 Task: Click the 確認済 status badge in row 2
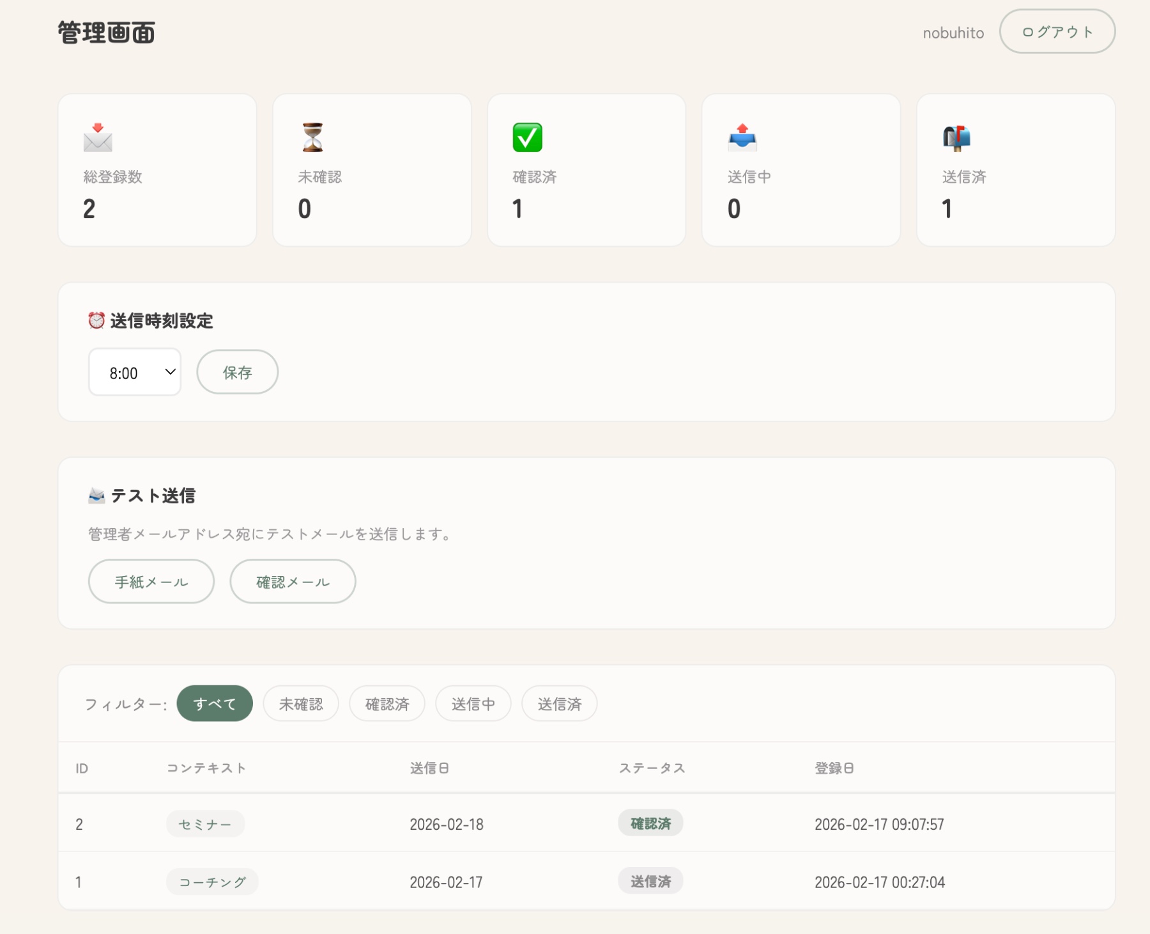pos(650,823)
